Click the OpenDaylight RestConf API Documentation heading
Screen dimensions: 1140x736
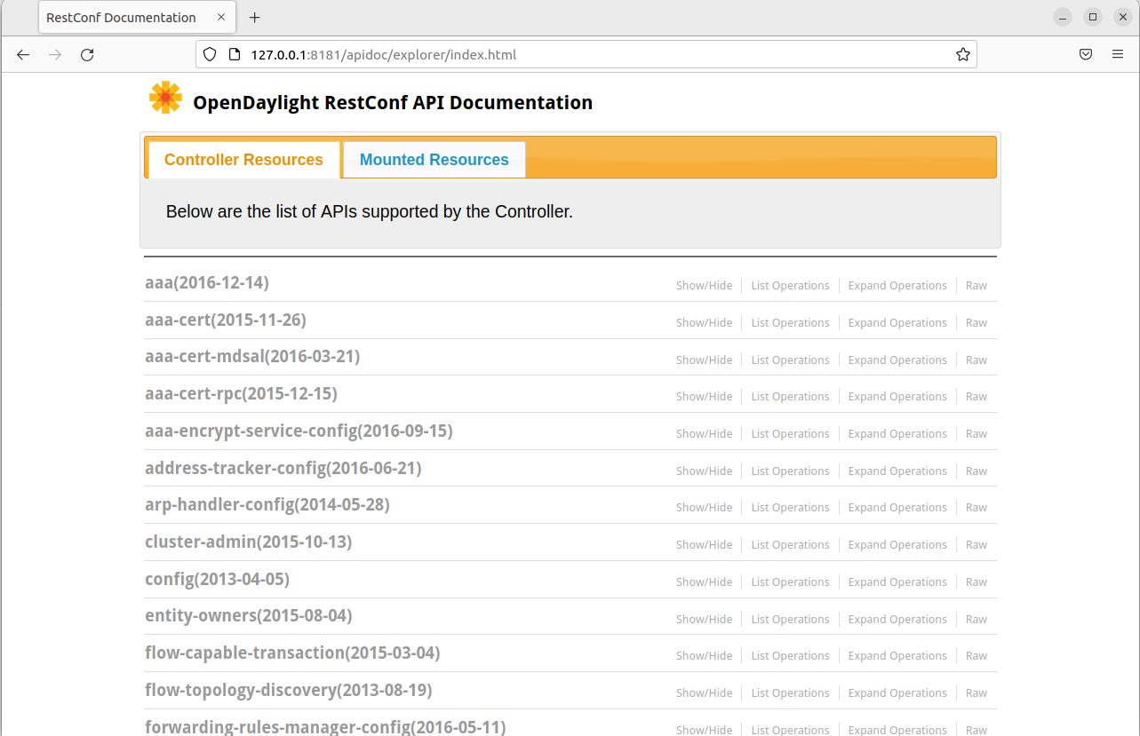(x=393, y=103)
